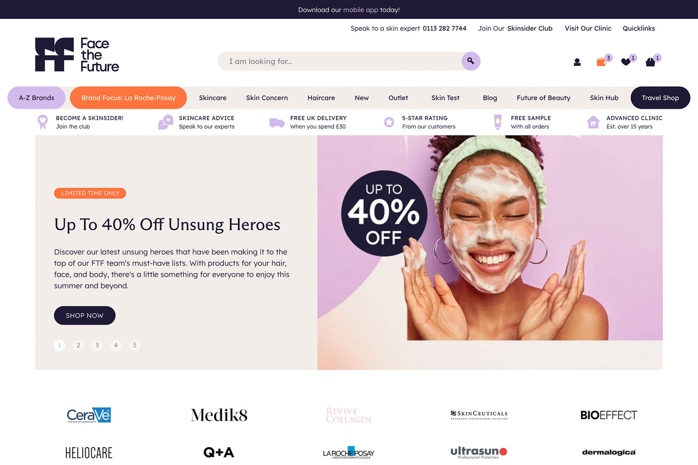Open the orange notifications icon
Viewport: 698px width, 465px height.
tap(602, 62)
